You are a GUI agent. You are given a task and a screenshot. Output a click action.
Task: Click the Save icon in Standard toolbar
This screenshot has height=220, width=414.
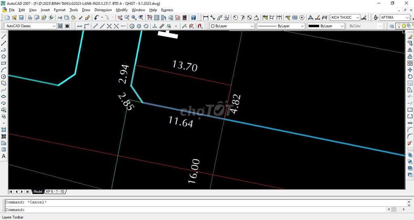click(x=21, y=18)
